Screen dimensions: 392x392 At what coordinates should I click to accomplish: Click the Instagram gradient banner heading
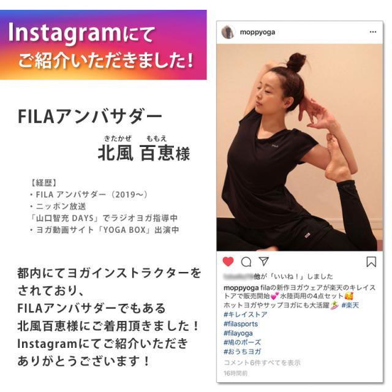pyautogui.click(x=104, y=45)
